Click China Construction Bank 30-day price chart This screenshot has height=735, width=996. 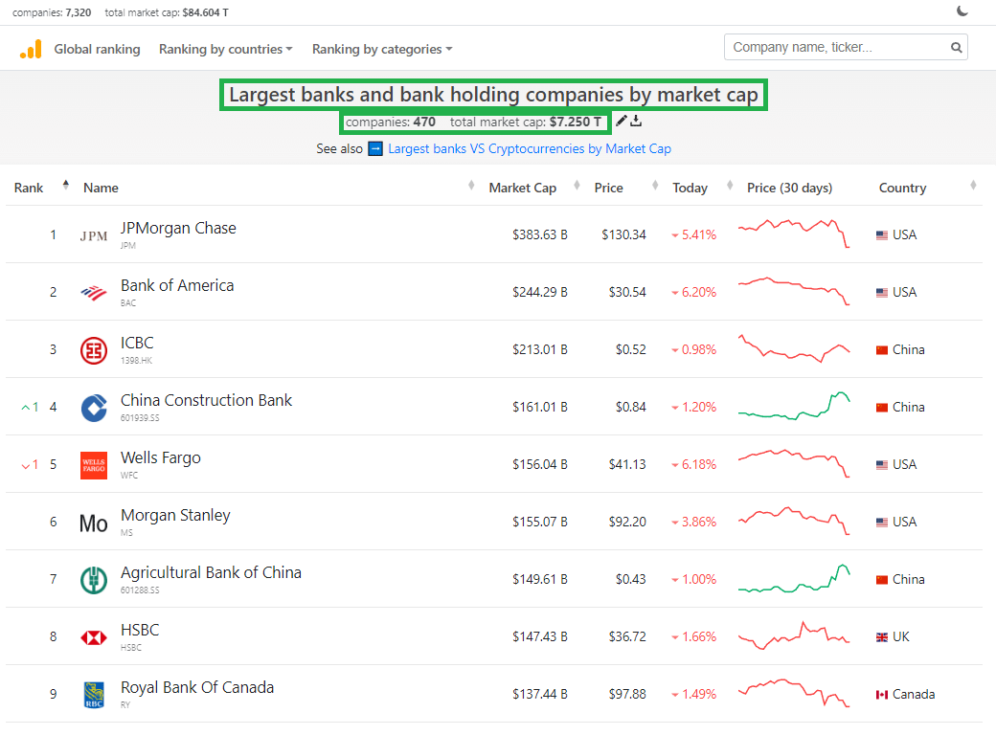point(794,407)
